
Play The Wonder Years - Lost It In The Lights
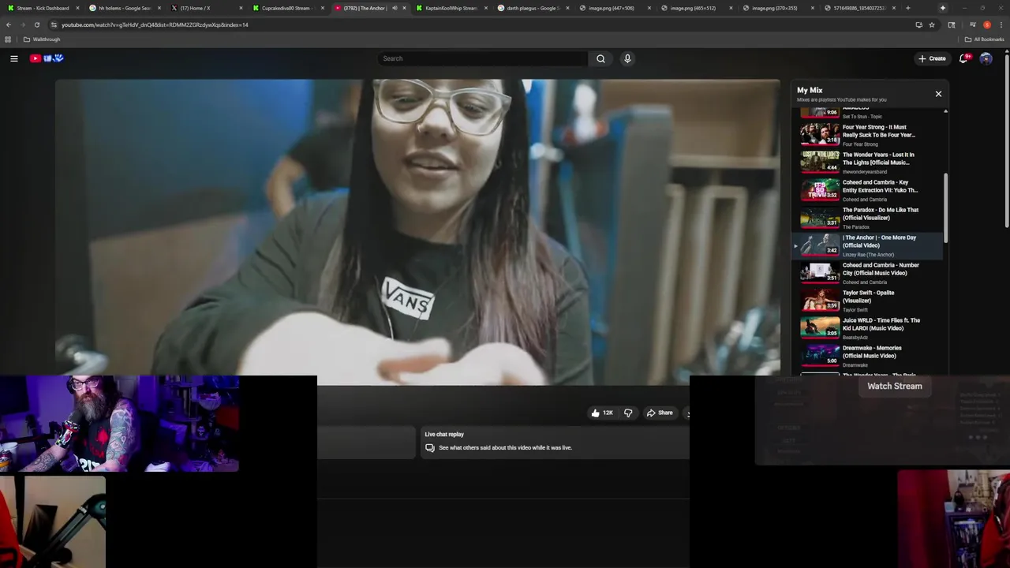click(868, 163)
